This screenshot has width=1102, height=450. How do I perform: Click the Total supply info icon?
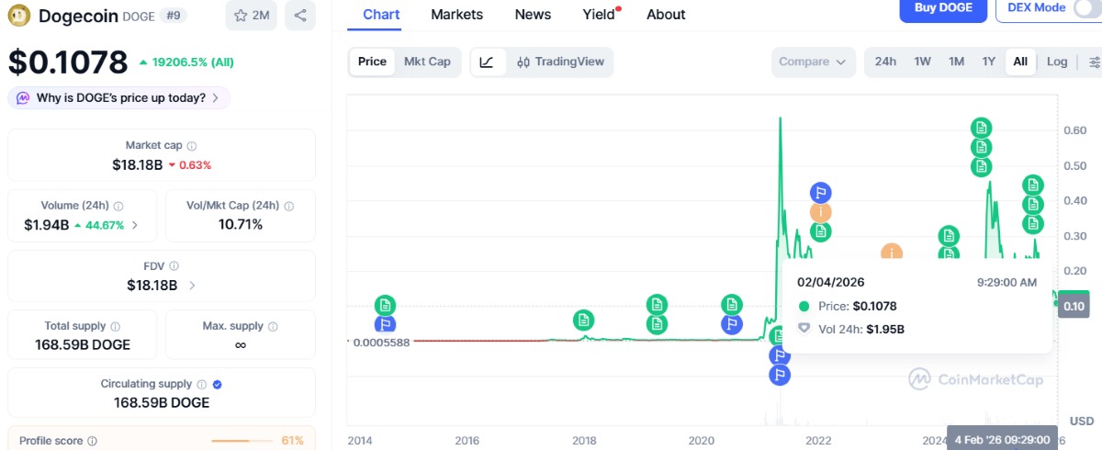pyautogui.click(x=114, y=327)
